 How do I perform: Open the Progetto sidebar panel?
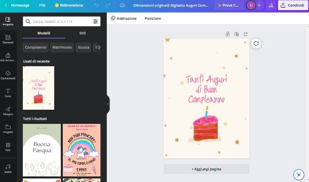(8, 21)
